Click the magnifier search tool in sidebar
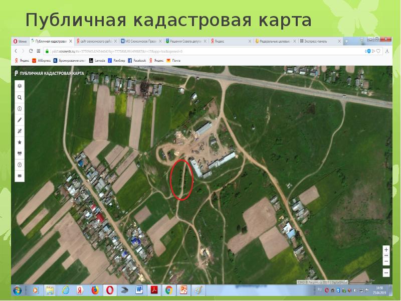This screenshot has height=301, width=401. 20,97
